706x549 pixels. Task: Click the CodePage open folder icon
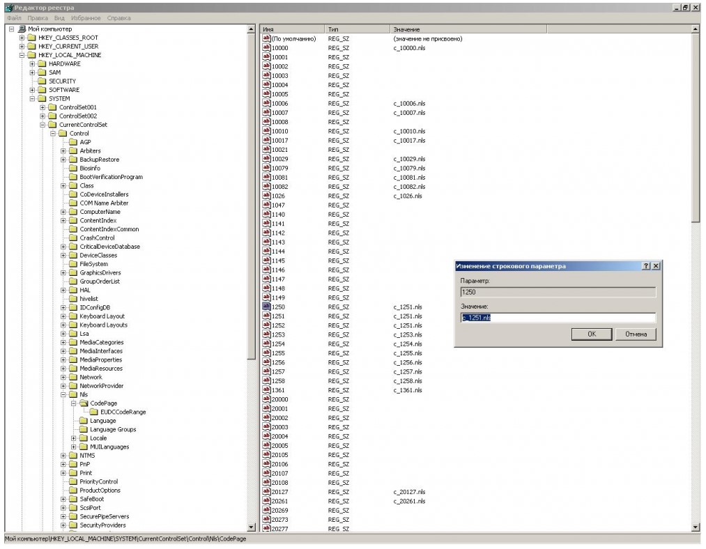pyautogui.click(x=83, y=403)
